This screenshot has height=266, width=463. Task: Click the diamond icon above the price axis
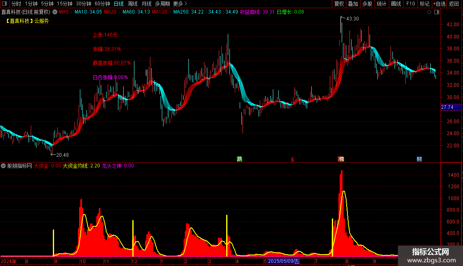tap(429, 12)
